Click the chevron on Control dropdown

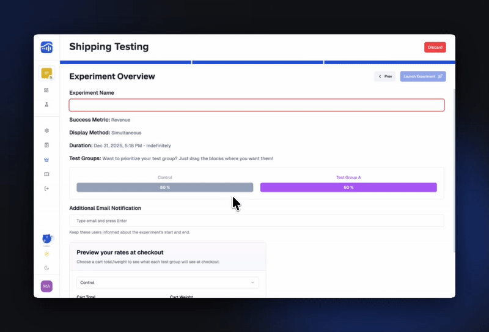point(252,282)
